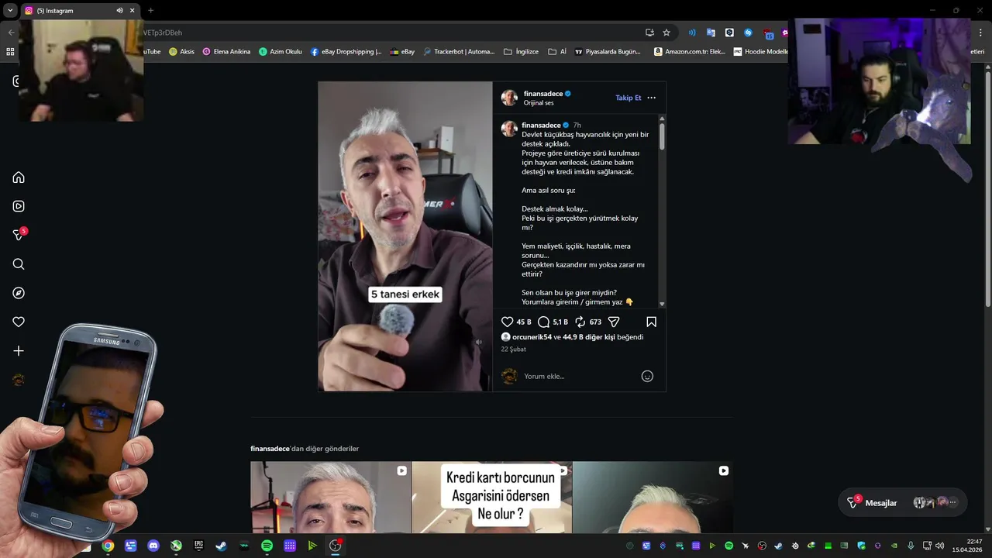Open Reels from the Instagram sidebar

(19, 206)
